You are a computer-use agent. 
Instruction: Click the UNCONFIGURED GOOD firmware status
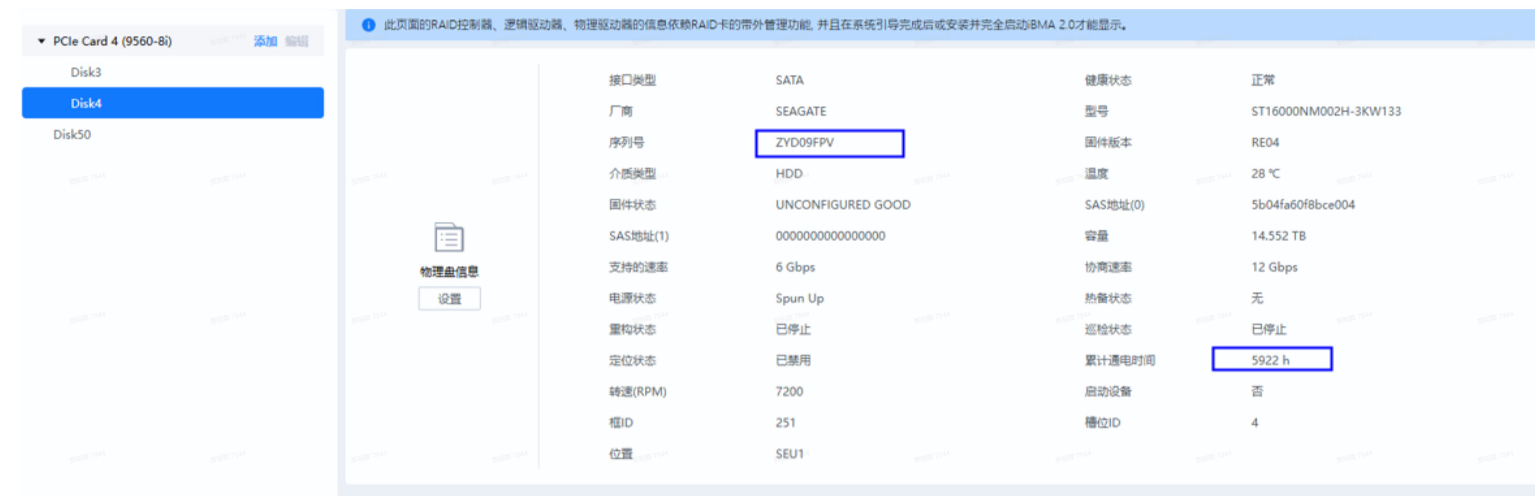[x=843, y=205]
